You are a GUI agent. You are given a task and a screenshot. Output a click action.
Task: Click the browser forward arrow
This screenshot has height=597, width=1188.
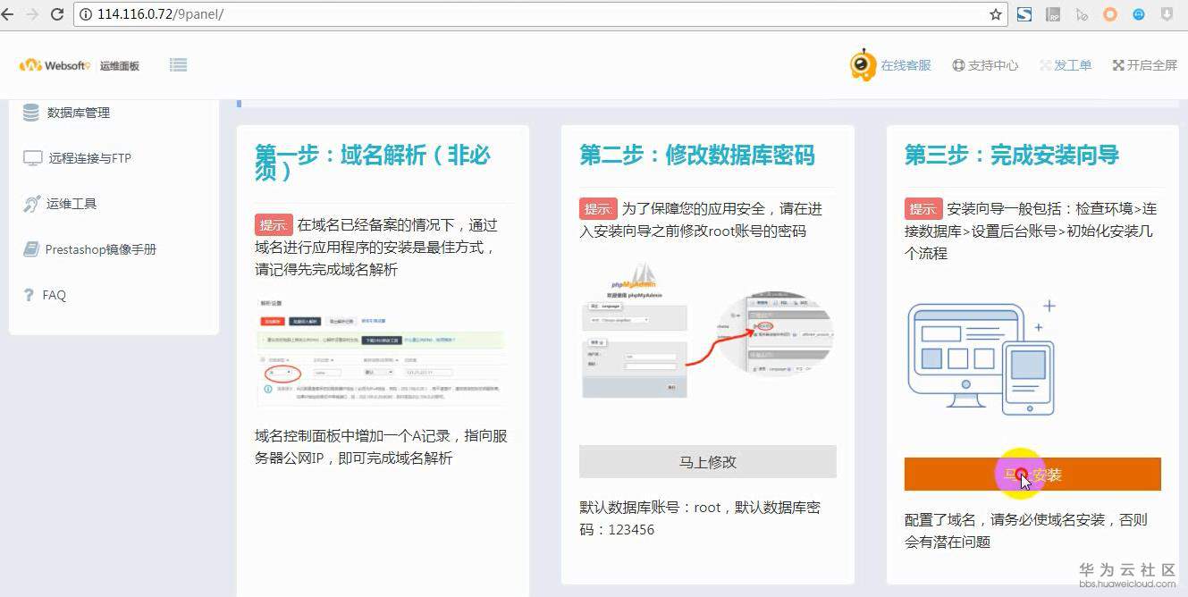[x=32, y=14]
